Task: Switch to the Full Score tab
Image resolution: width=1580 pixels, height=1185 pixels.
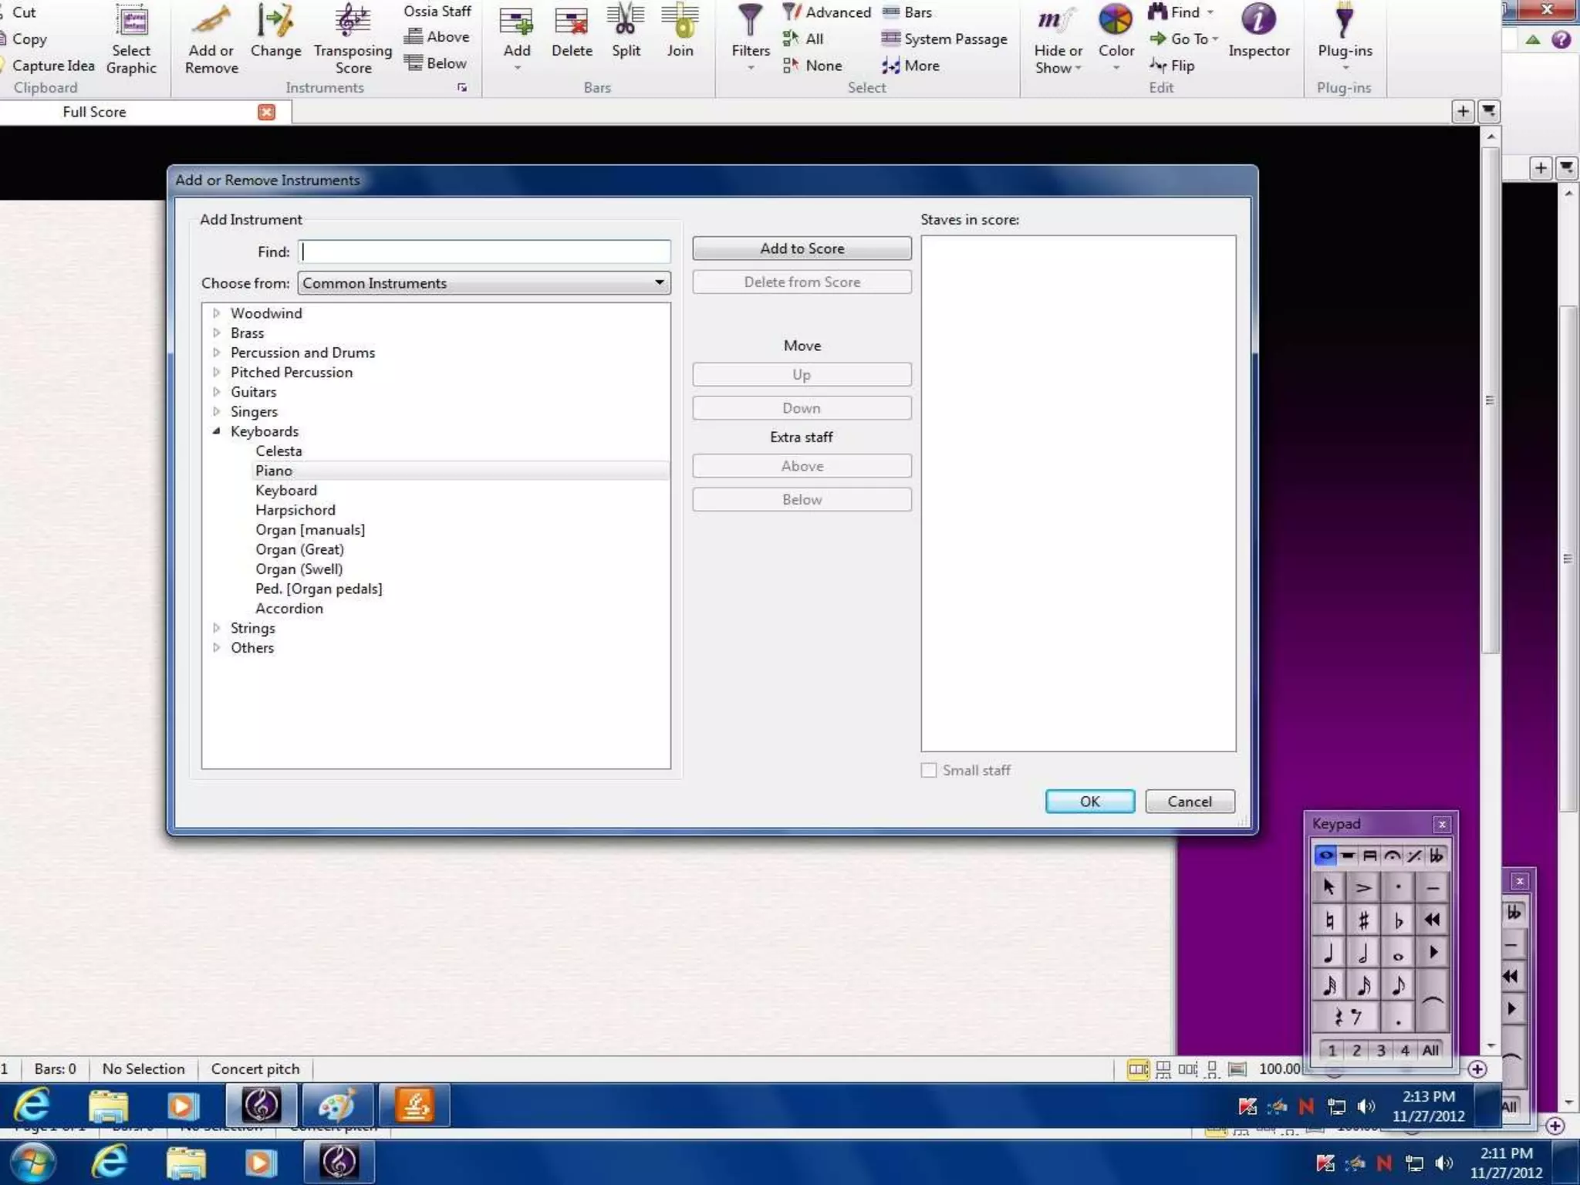Action: pos(94,112)
